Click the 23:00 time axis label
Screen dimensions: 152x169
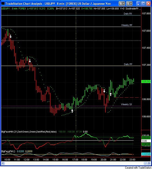[132, 160]
